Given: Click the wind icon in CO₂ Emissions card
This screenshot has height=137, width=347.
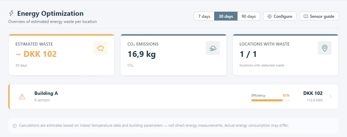Looking at the screenshot, I should tap(213, 48).
